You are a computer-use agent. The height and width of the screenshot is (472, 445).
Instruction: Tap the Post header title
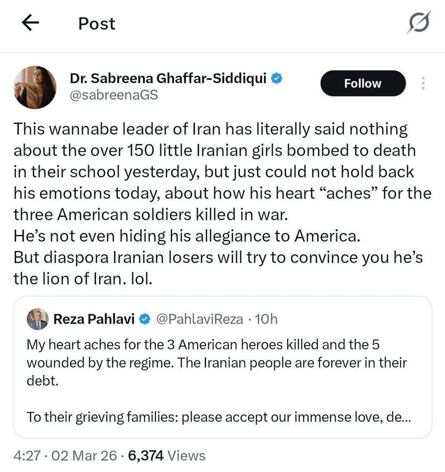97,24
